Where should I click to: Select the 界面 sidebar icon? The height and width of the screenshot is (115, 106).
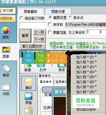(x=29, y=98)
